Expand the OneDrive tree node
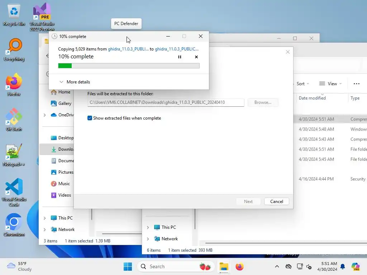This screenshot has width=367, height=275. coord(45,115)
